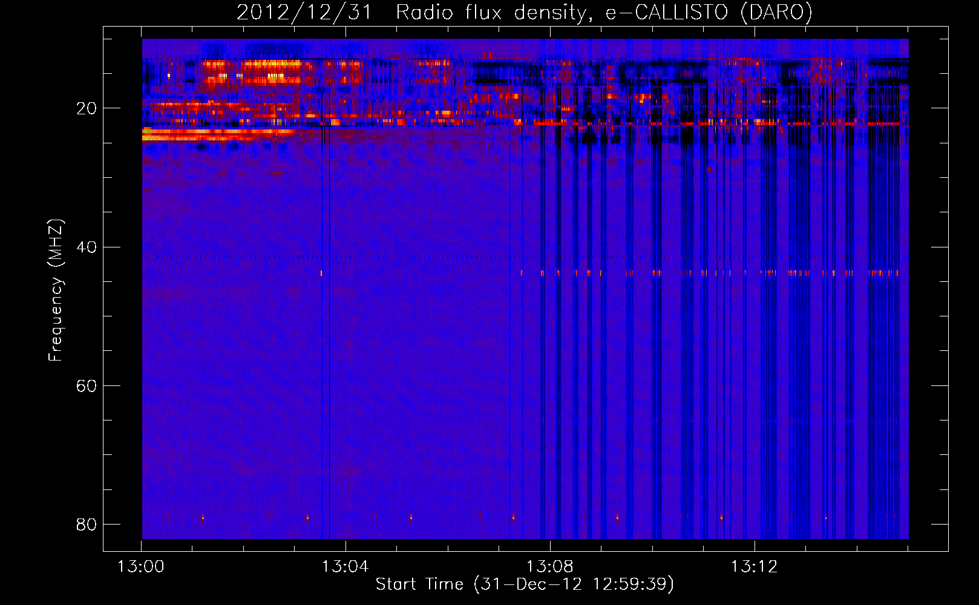The height and width of the screenshot is (605, 979).
Task: Click the '13:00' time tick label
Action: [x=141, y=567]
